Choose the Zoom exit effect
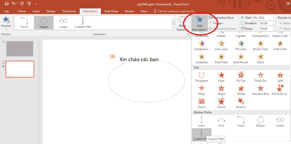The height and width of the screenshot is (144, 291). 201,103
